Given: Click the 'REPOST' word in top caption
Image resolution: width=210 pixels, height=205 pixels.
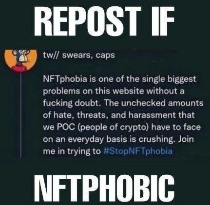Looking at the screenshot, I should 88,21.
